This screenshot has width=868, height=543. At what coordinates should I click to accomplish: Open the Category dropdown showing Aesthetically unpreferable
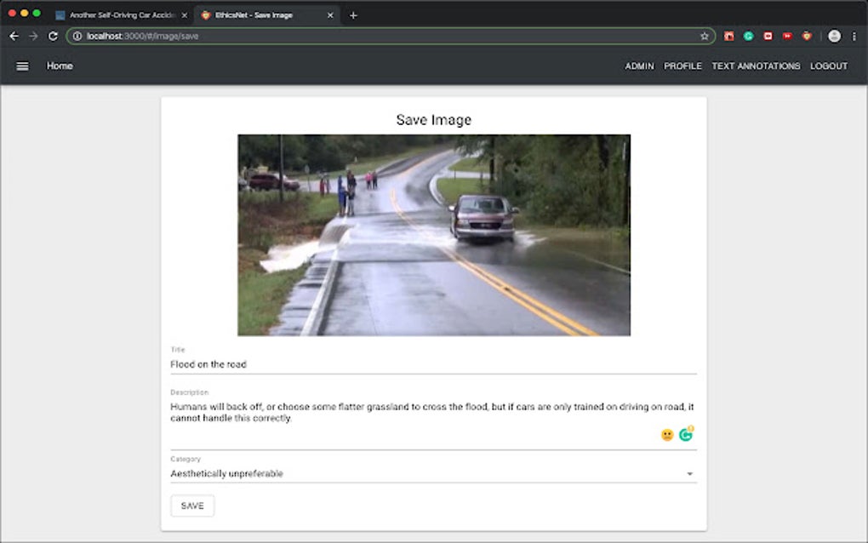(433, 473)
